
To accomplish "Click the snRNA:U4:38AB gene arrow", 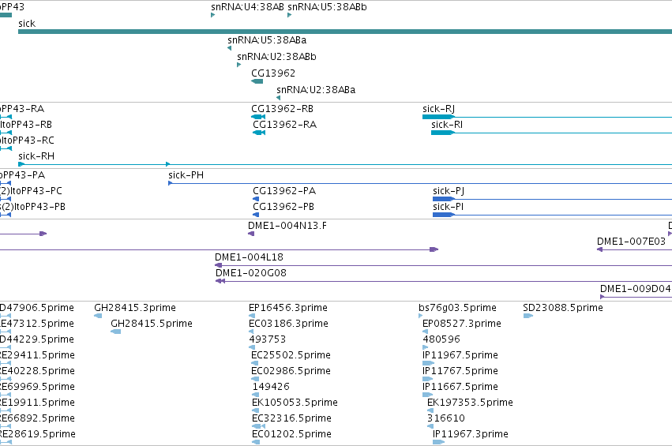I will (x=212, y=15).
